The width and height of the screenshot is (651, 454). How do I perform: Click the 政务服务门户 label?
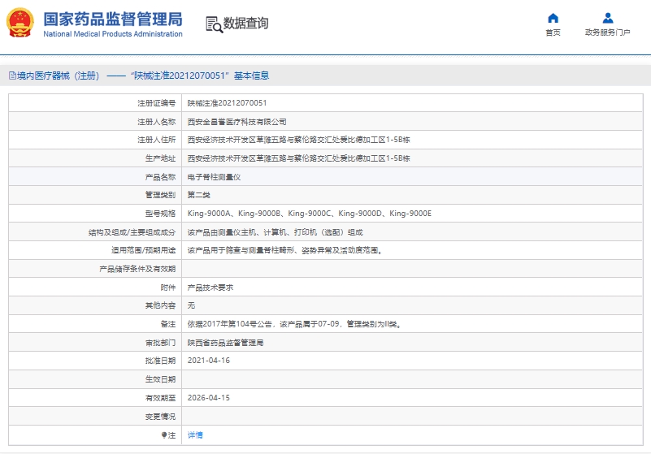pos(608,32)
